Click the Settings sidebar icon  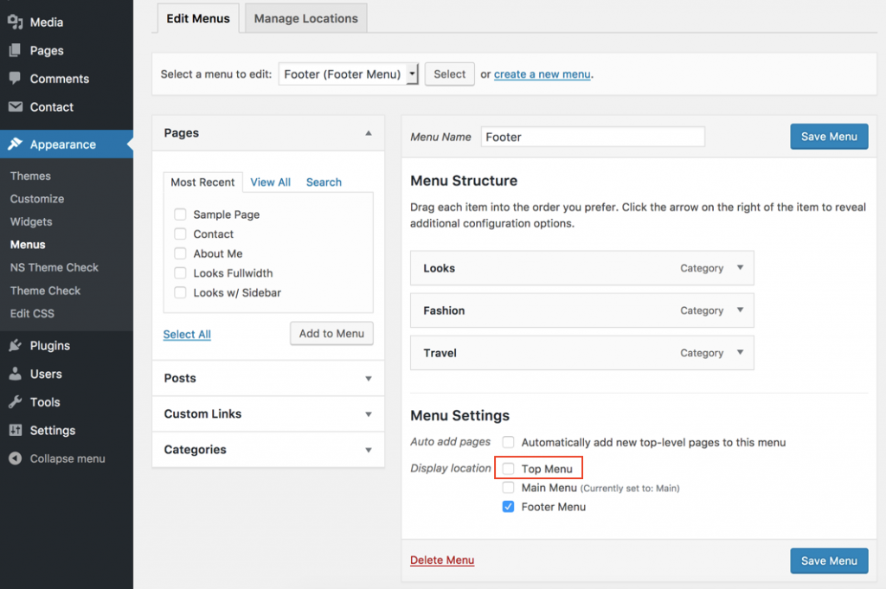17,431
